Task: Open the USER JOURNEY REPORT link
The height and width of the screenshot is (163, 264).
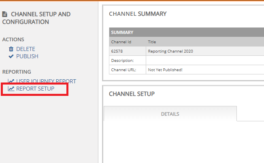Action: [46, 81]
